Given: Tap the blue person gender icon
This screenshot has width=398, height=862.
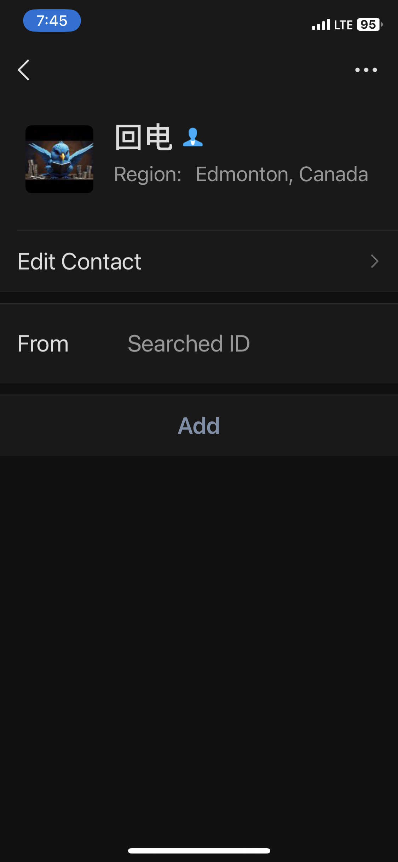Looking at the screenshot, I should 193,137.
